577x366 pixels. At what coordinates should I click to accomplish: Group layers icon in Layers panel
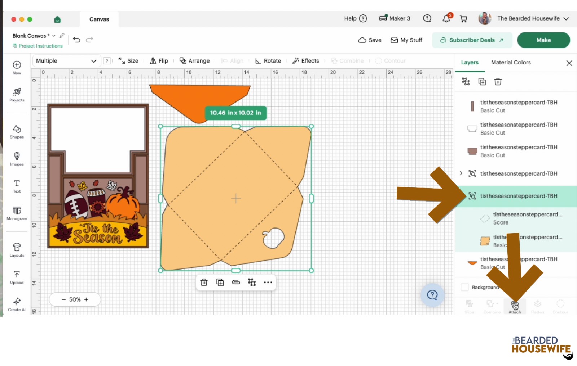coord(466,81)
